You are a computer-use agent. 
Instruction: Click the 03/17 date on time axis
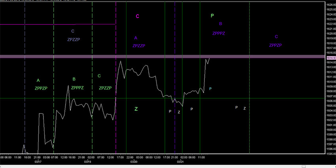click(x=39, y=161)
